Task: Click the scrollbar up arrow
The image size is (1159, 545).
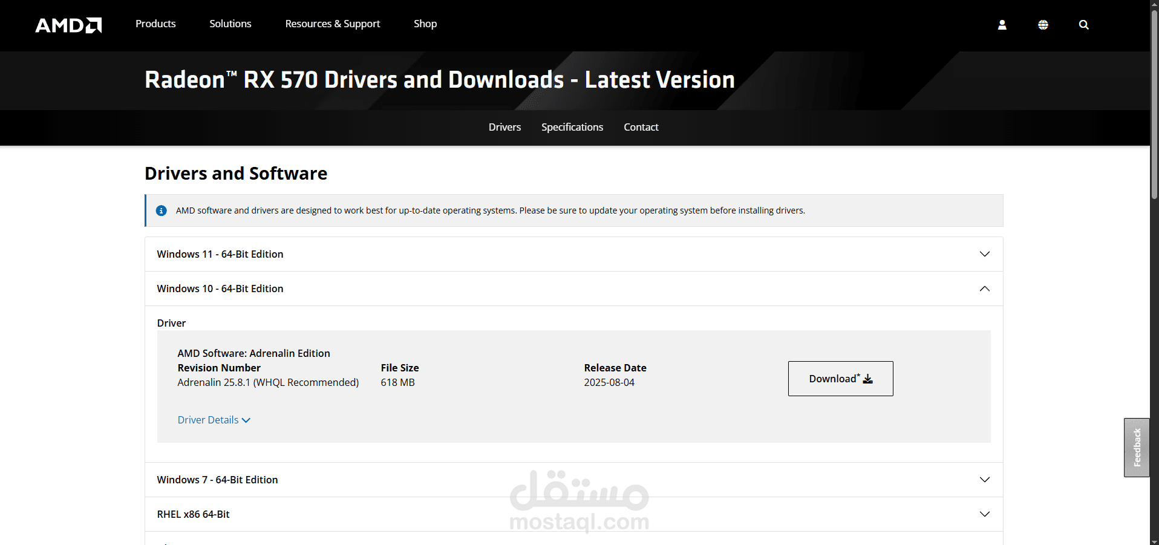Action: [1154, 4]
